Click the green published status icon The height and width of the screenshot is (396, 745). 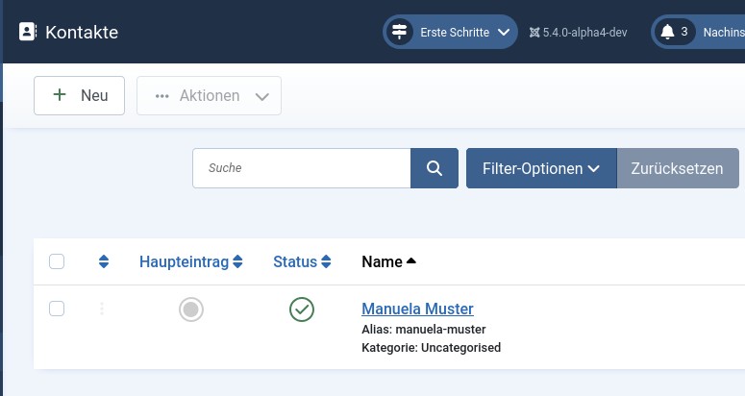click(x=302, y=309)
